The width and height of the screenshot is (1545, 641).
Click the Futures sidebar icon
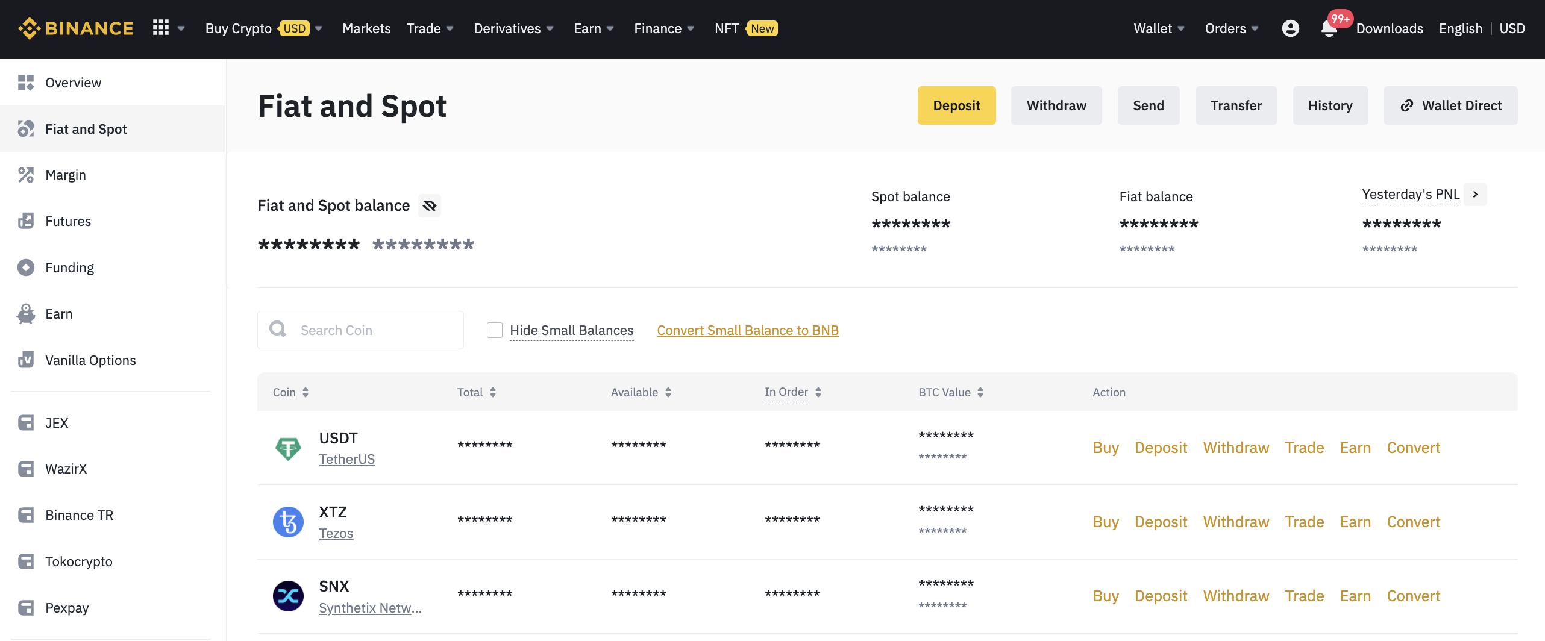tap(25, 221)
